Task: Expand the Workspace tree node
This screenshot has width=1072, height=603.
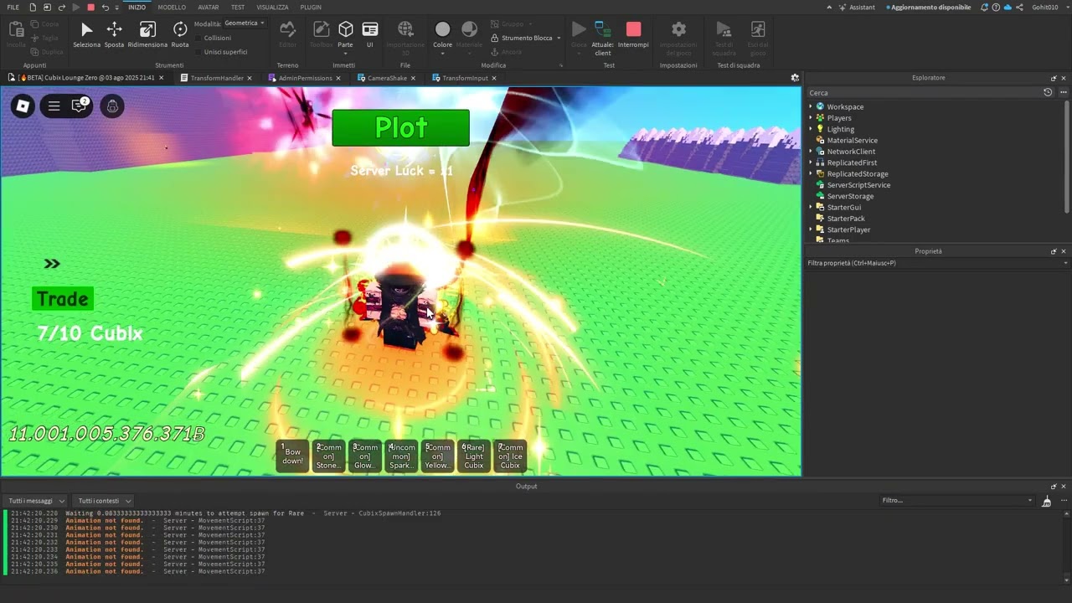Action: [811, 106]
